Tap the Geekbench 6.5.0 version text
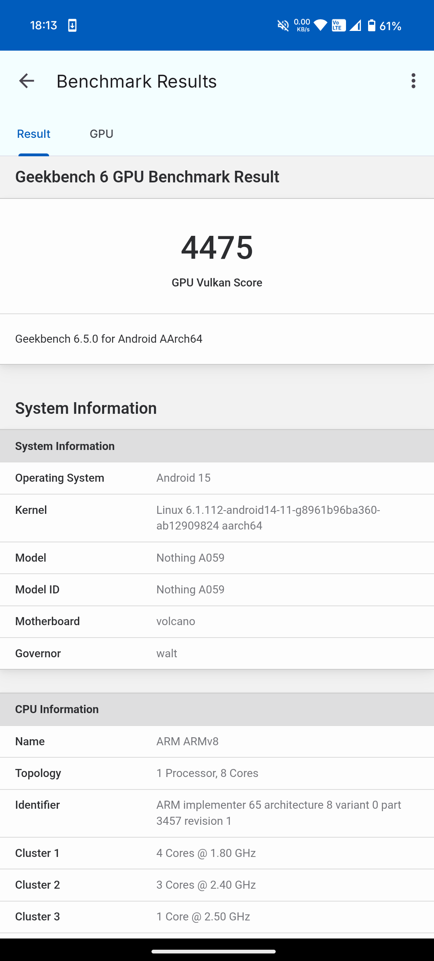The image size is (434, 961). (x=109, y=339)
